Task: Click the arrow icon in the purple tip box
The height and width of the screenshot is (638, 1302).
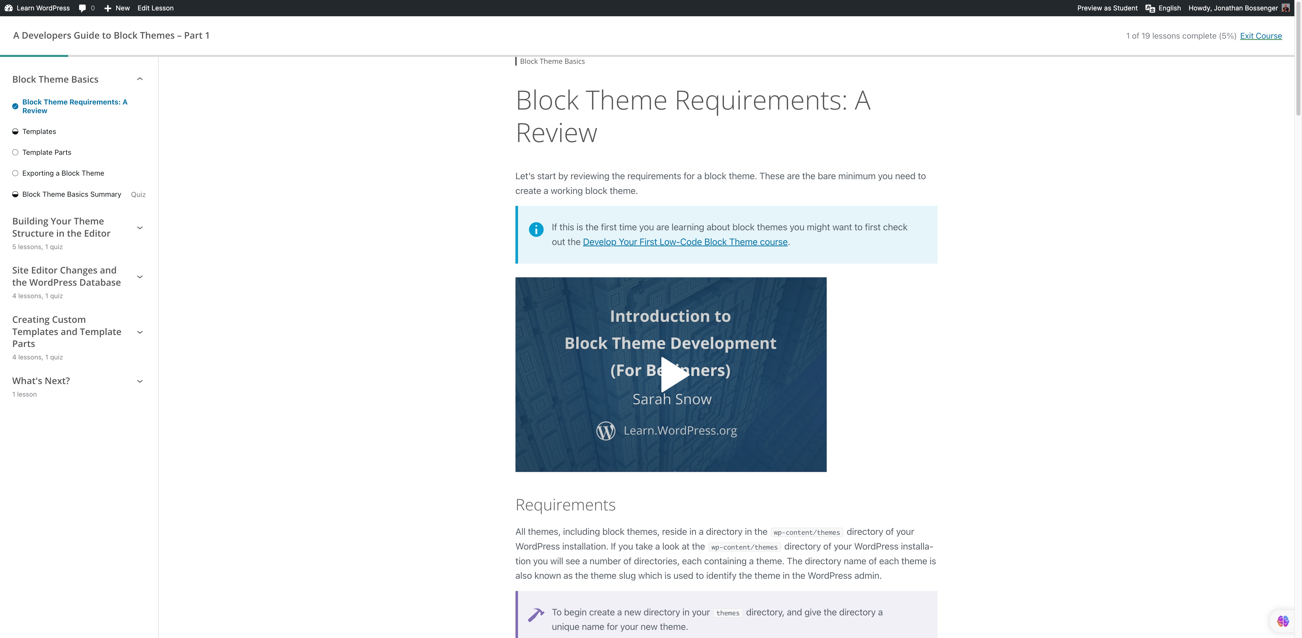Action: [x=536, y=615]
